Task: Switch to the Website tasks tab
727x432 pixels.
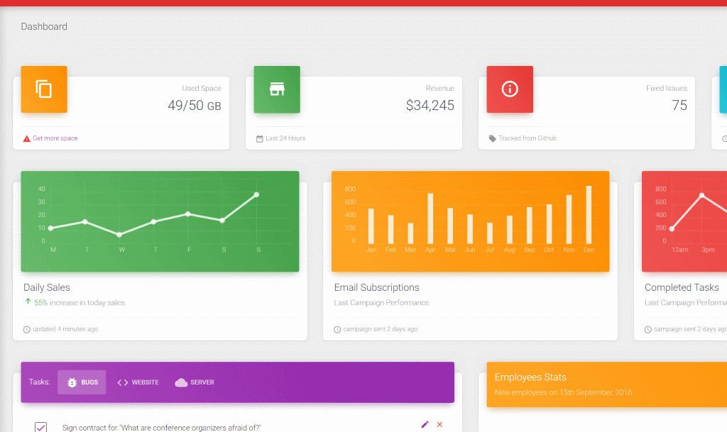Action: 138,382
